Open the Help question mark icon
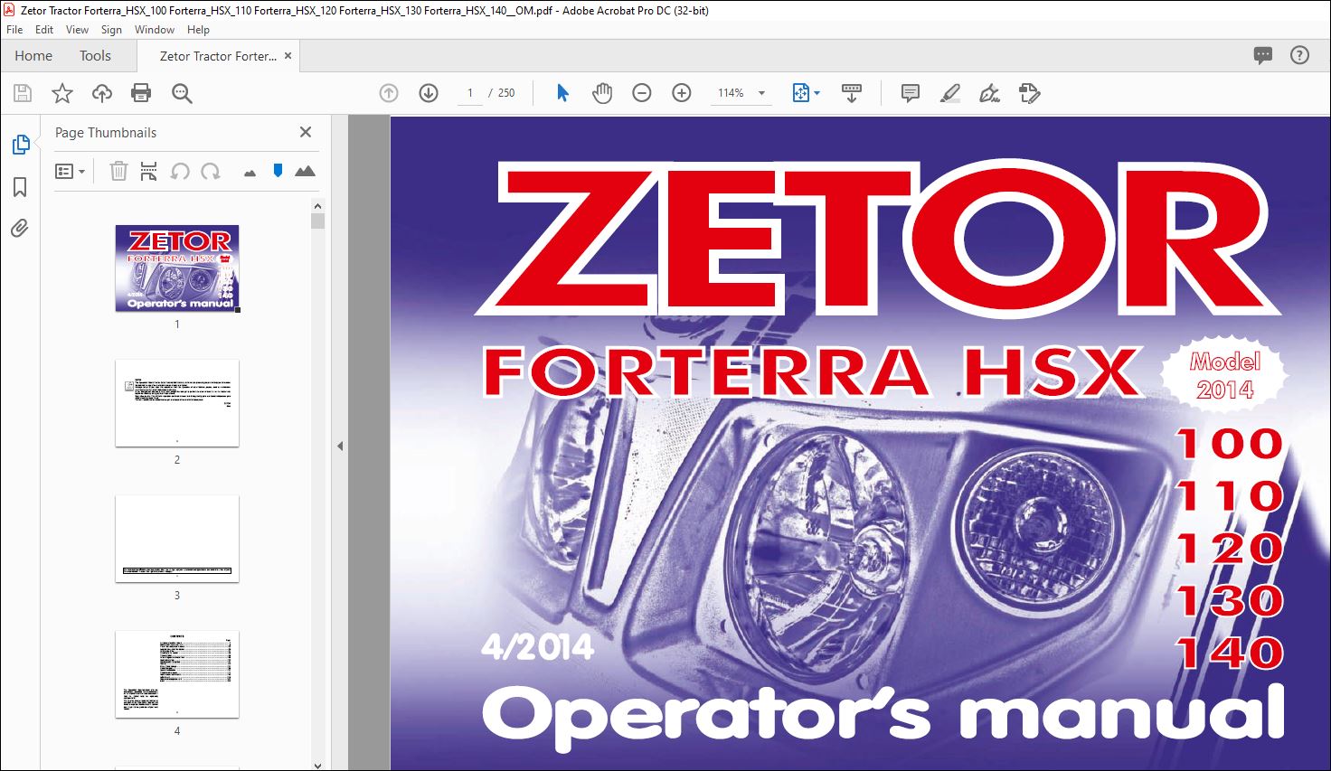The width and height of the screenshot is (1331, 771). pos(1299,55)
